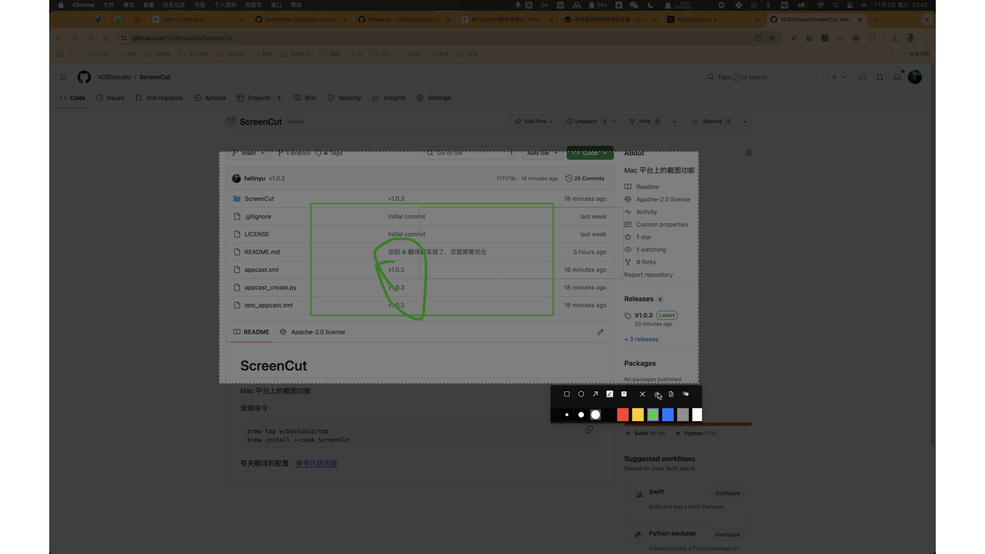Screen dimensions: 985x554
Task: Open the + 3 releases link
Action: click(641, 339)
